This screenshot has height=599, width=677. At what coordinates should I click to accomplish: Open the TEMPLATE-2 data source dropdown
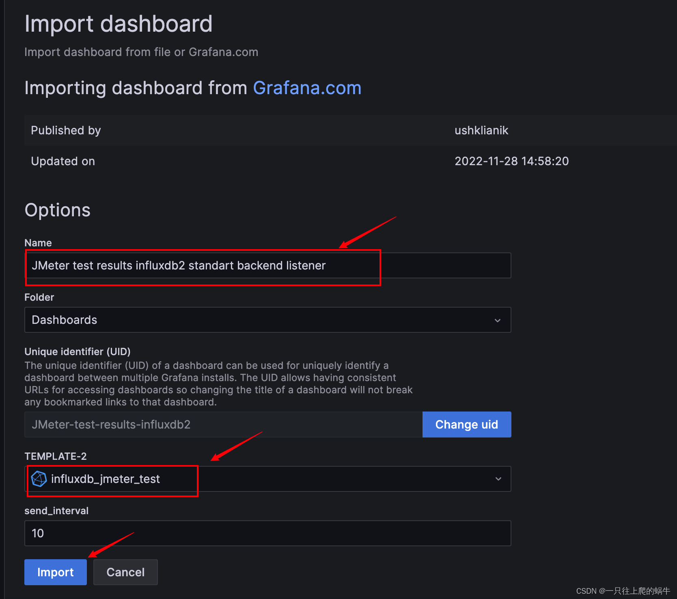[268, 479]
